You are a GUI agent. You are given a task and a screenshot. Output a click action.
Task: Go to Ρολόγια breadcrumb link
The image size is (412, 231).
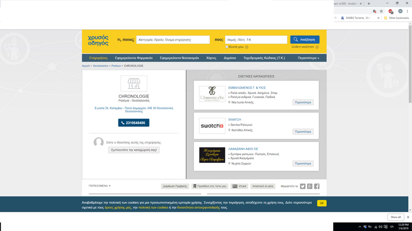116,66
